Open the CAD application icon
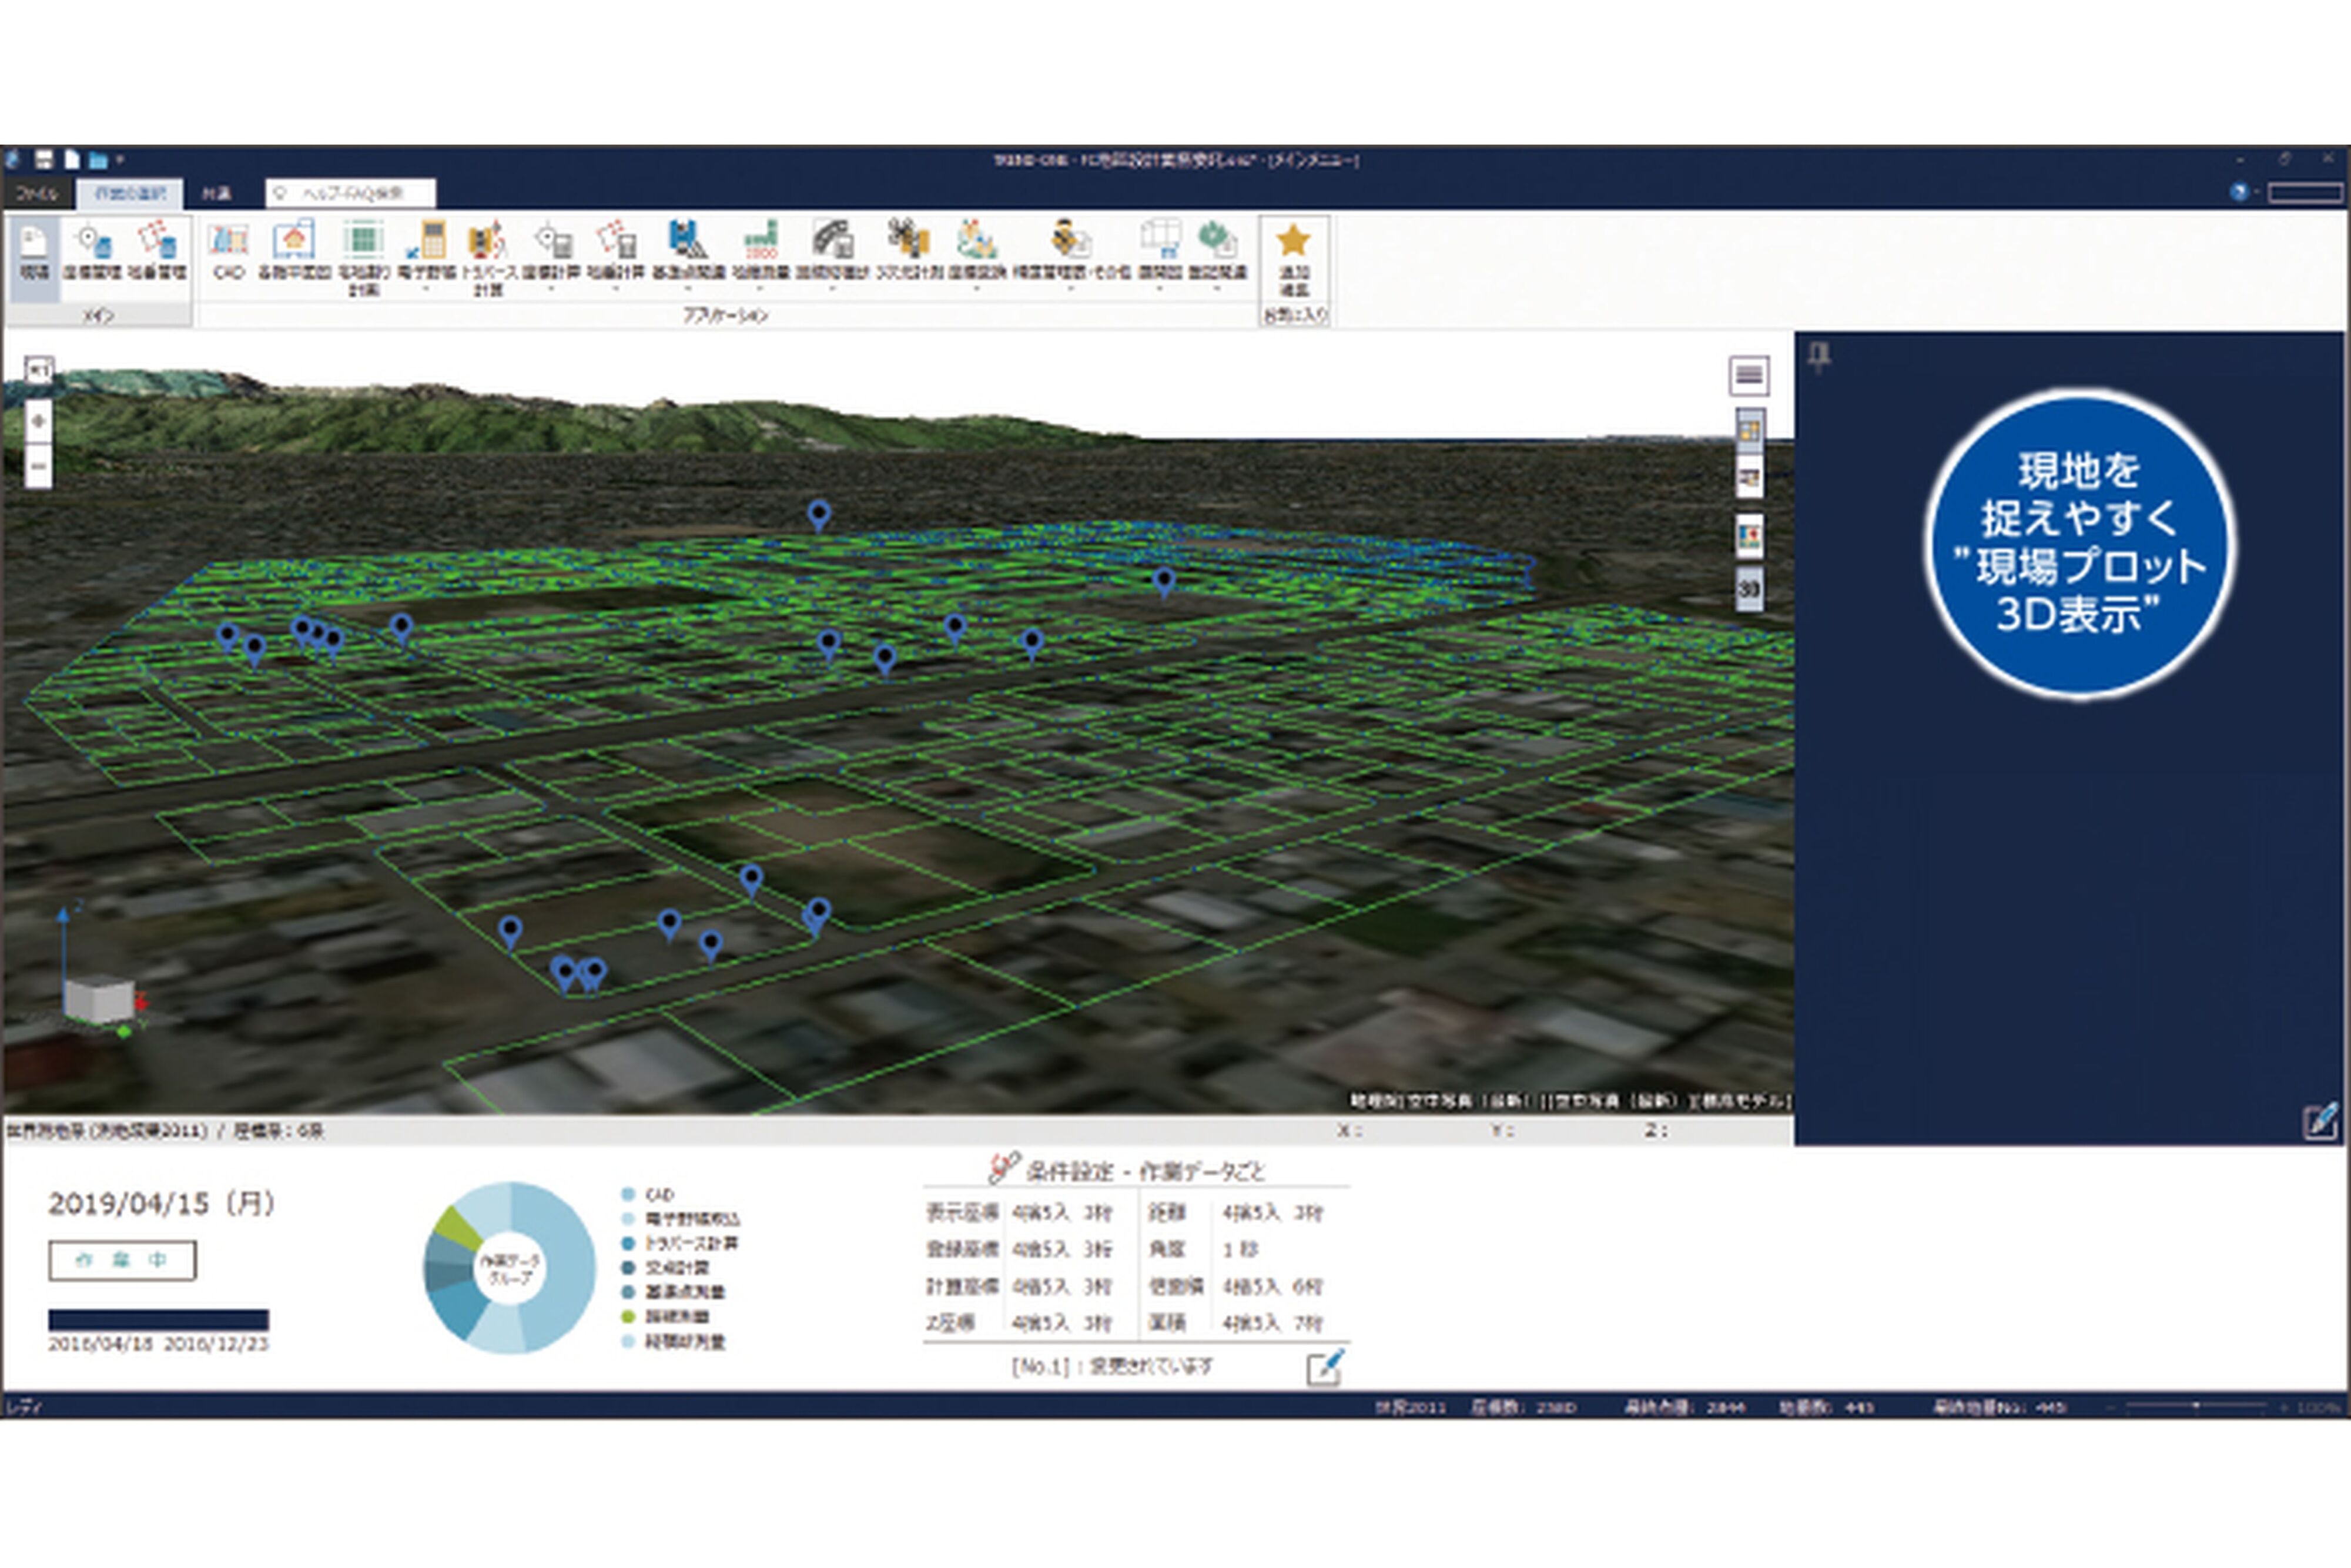The width and height of the screenshot is (2351, 1568). pos(228,241)
